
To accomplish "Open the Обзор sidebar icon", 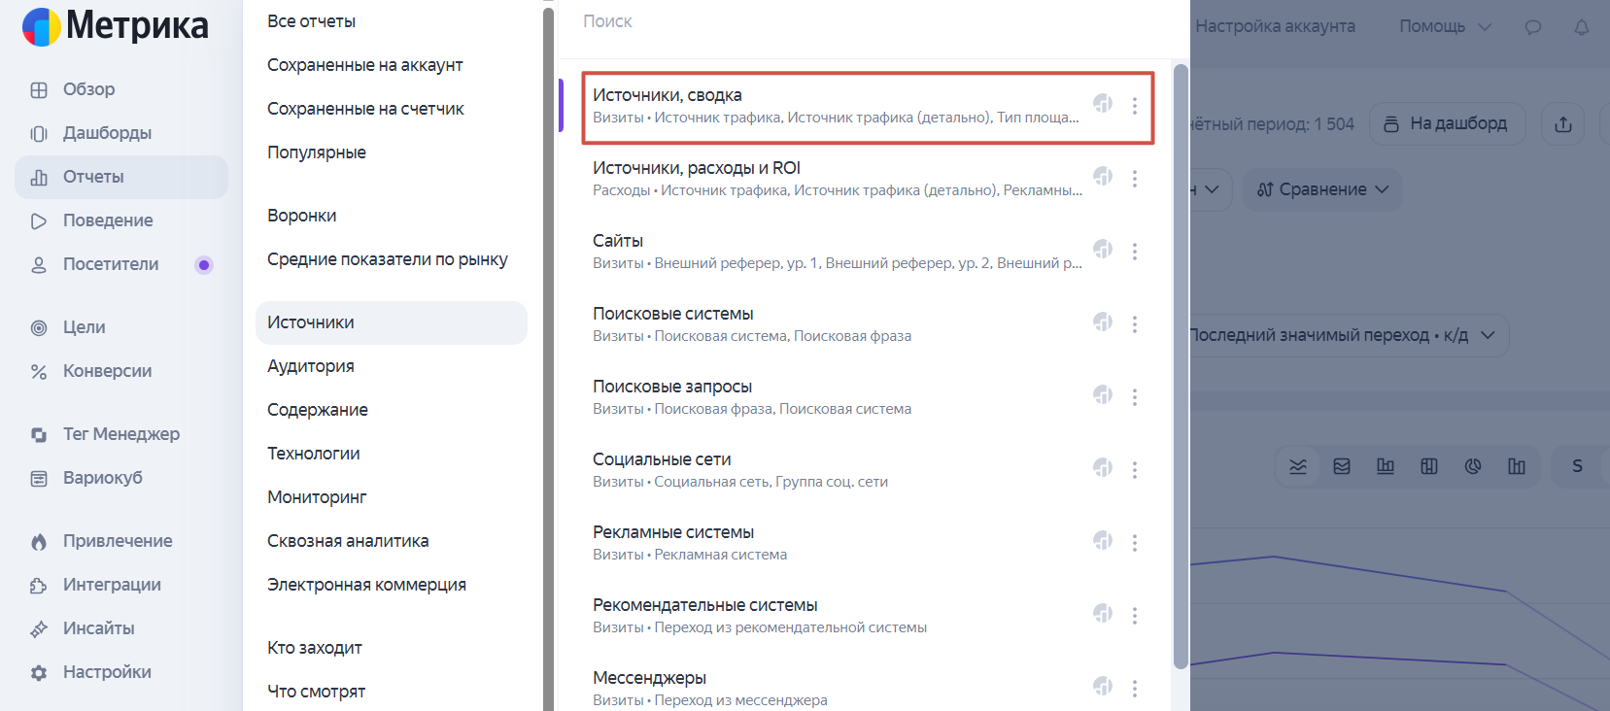I will click(x=39, y=89).
